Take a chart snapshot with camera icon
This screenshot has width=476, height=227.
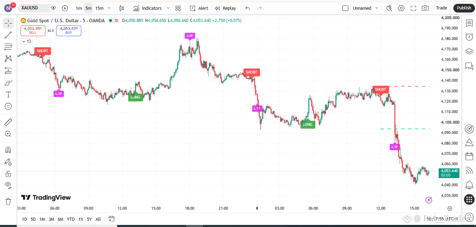point(425,8)
